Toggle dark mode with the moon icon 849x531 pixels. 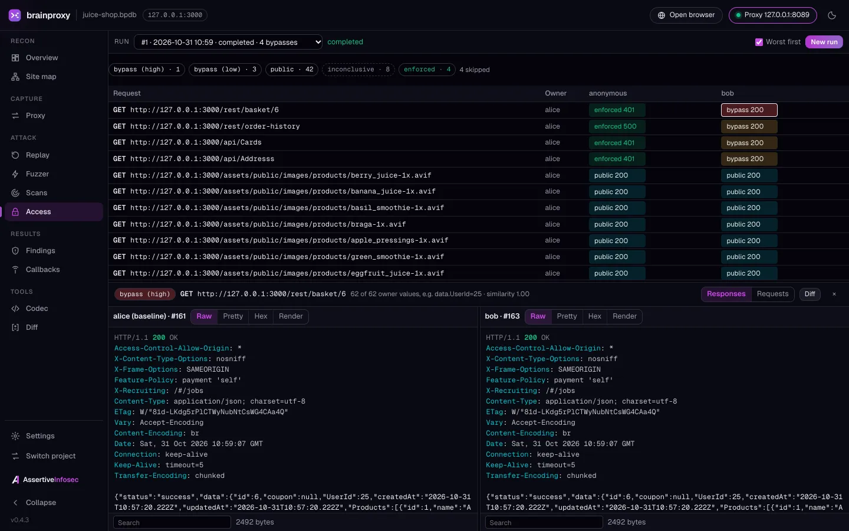tap(832, 15)
